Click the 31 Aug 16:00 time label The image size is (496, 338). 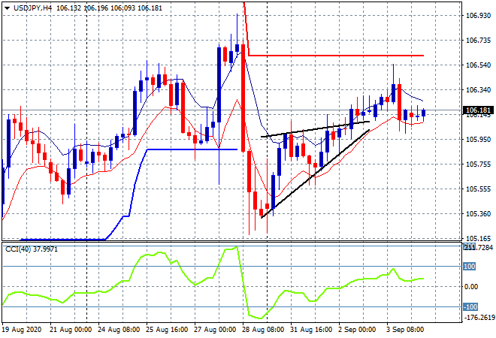[x=311, y=330]
